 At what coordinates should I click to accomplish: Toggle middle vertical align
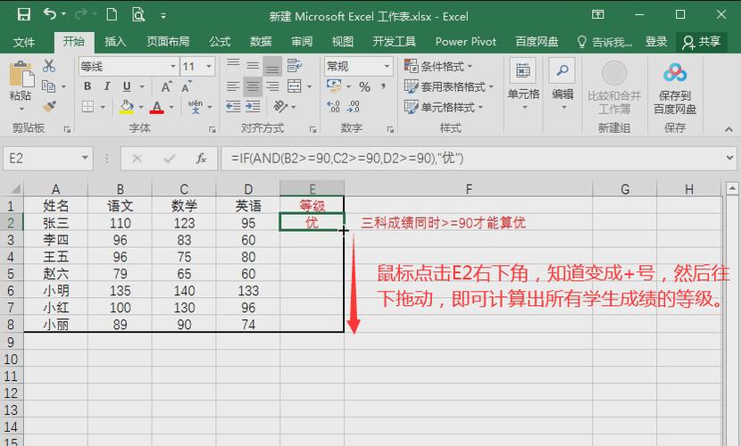point(253,65)
